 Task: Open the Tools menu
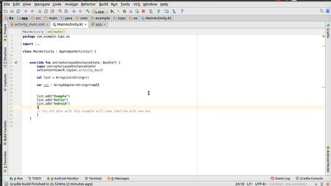coord(125,4)
